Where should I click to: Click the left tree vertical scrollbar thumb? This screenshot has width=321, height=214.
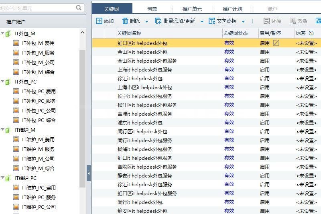pyautogui.click(x=82, y=119)
